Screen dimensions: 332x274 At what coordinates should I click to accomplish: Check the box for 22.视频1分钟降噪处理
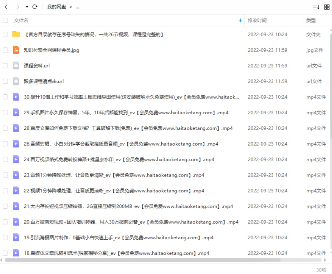click(x=5, y=191)
